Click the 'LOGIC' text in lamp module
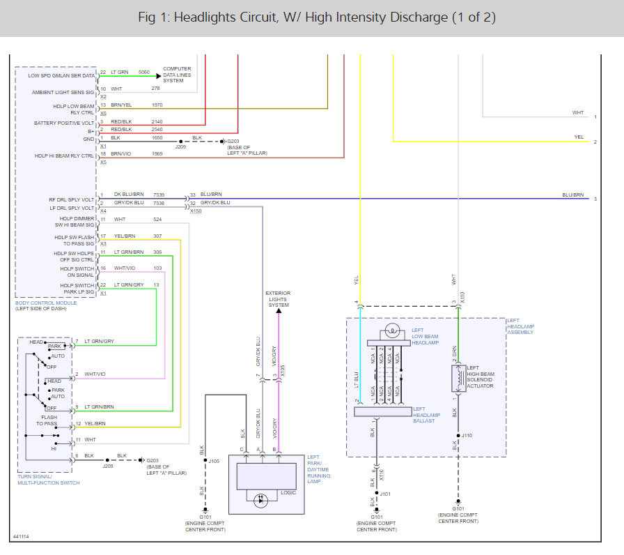Viewport: 624px width, 555px height. 288,493
